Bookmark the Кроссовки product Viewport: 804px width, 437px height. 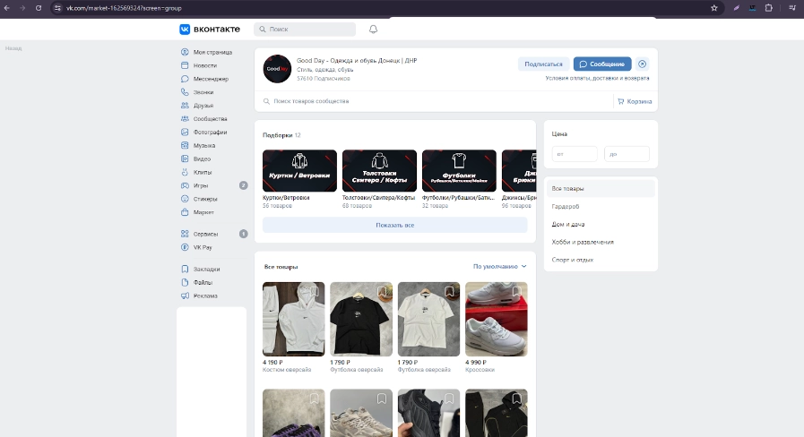(517, 292)
